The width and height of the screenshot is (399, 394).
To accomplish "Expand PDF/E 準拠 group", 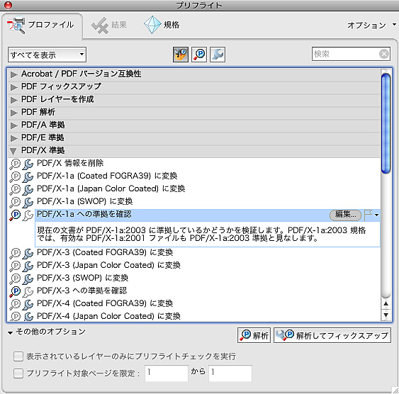I will tap(13, 138).
